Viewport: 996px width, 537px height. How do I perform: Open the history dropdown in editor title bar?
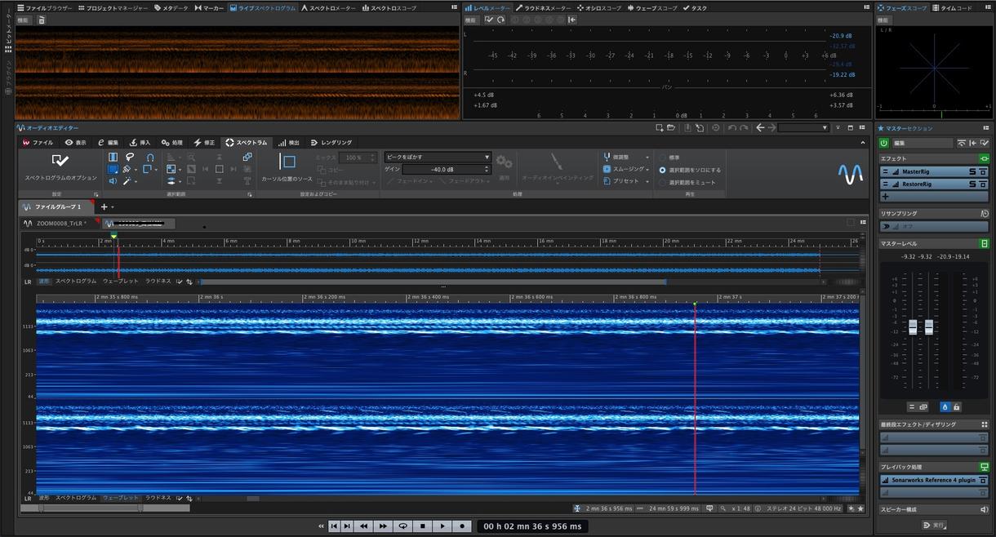pyautogui.click(x=803, y=128)
